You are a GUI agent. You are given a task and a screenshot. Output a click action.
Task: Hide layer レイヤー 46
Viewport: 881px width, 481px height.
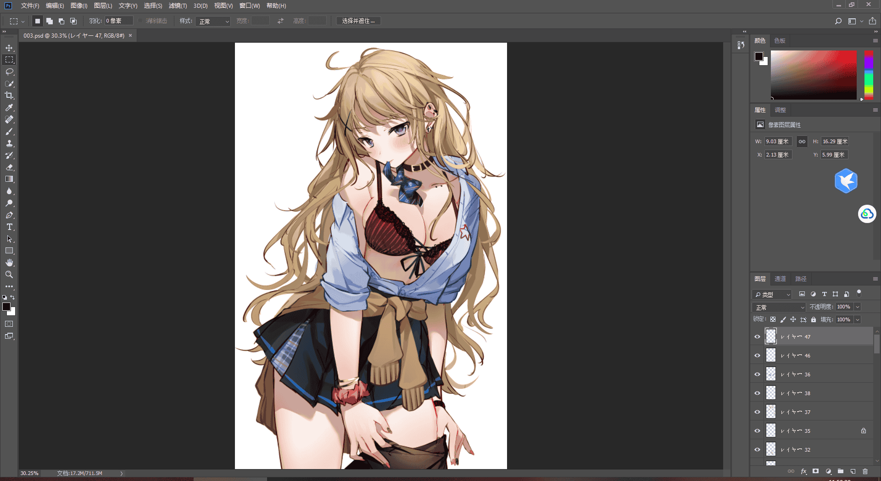pyautogui.click(x=757, y=355)
